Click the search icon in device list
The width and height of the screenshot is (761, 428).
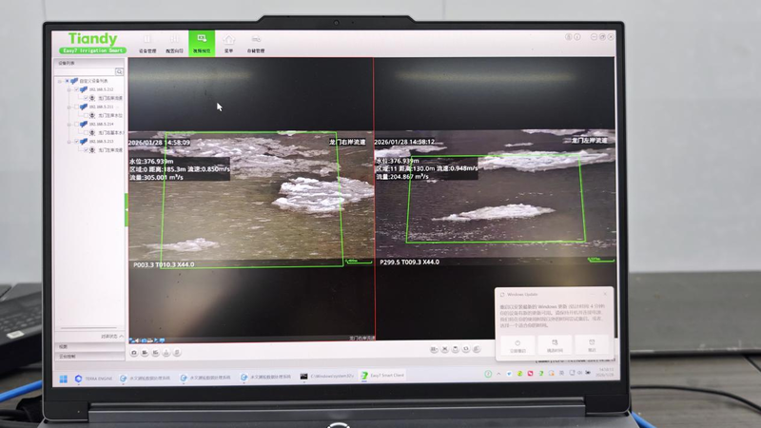tap(119, 72)
